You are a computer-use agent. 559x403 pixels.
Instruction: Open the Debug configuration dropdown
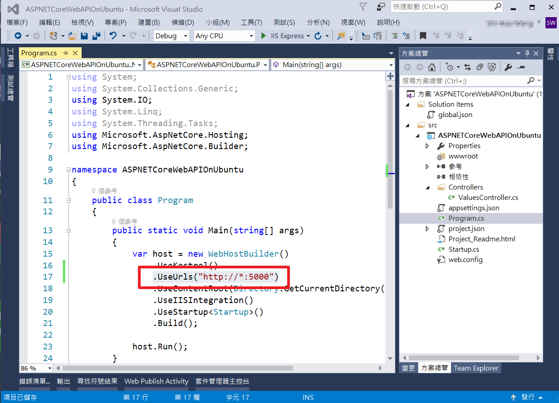point(185,36)
